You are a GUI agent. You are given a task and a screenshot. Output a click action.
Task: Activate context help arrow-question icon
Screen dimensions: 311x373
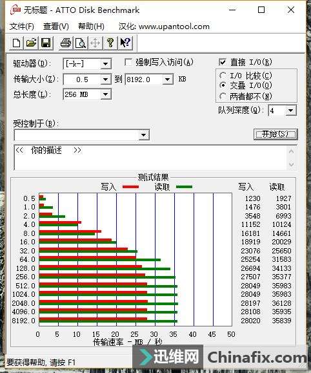[x=125, y=43]
